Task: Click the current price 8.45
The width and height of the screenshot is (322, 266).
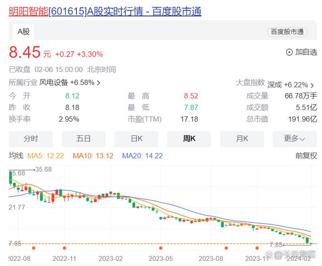Action: point(25,52)
